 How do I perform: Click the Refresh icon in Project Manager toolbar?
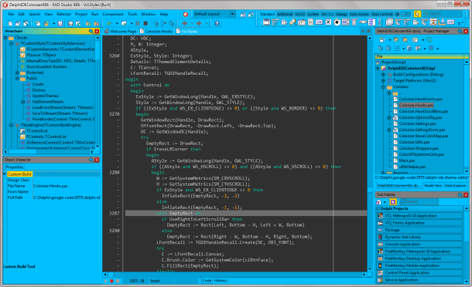[x=429, y=39]
